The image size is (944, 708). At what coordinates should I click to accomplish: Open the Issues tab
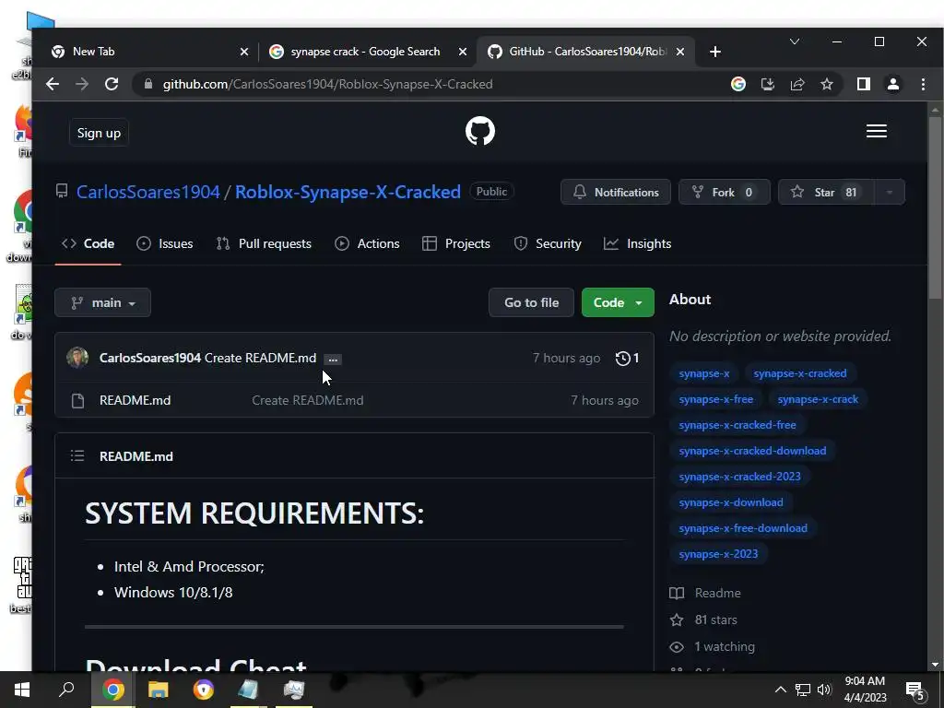click(165, 243)
